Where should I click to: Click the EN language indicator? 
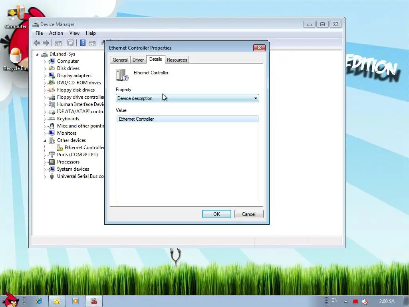click(x=334, y=300)
